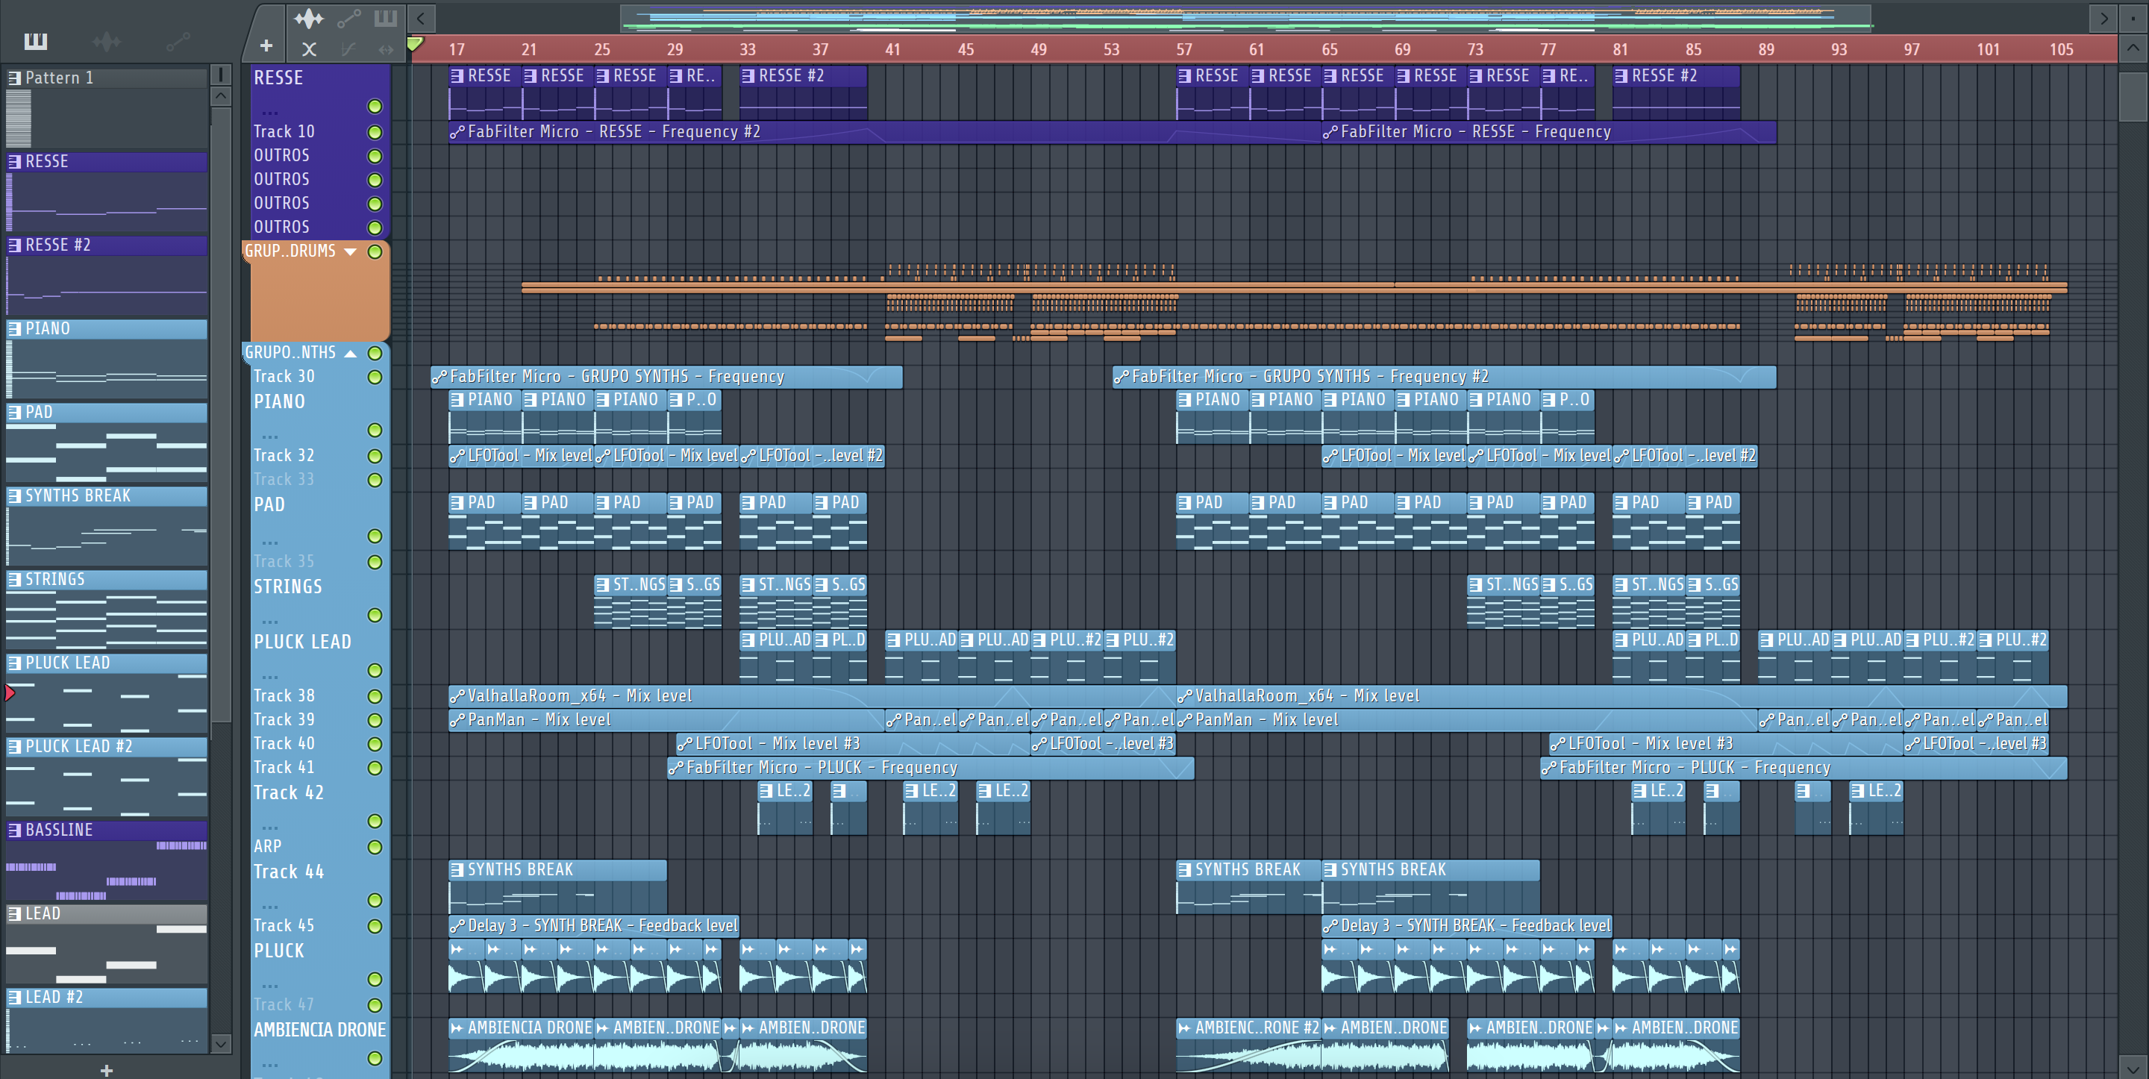Screen dimensions: 2149x1079
Task: Mute the STRINGS track
Action: click(375, 615)
